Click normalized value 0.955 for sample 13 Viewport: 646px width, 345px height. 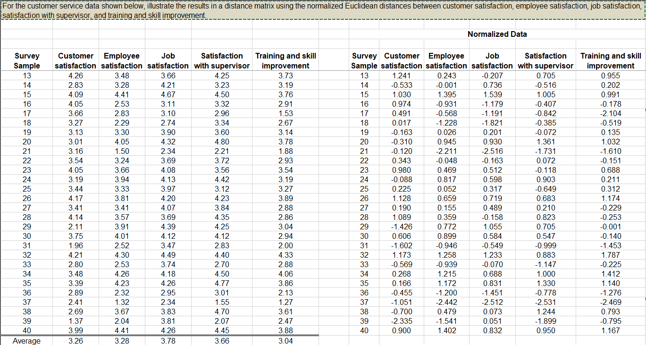tap(611, 76)
